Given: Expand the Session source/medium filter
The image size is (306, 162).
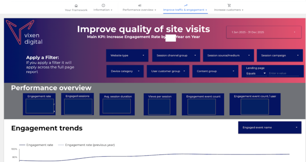Looking at the screenshot, I should coord(228,55).
